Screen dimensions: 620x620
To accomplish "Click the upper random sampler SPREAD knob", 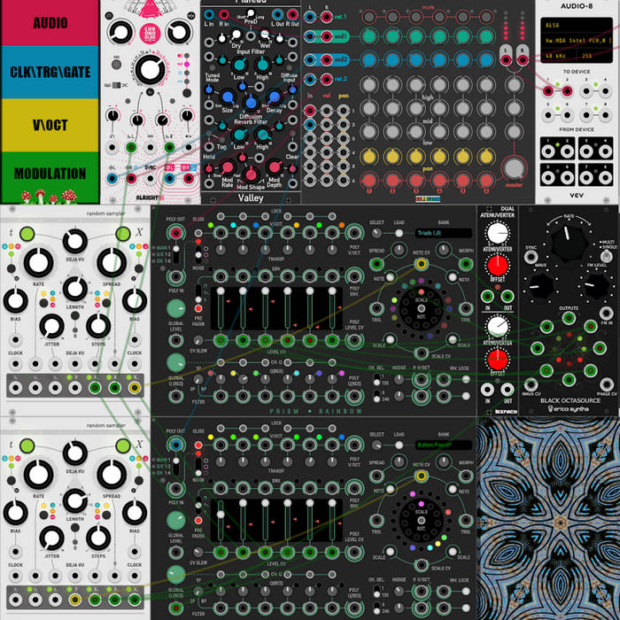I will pos(110,263).
